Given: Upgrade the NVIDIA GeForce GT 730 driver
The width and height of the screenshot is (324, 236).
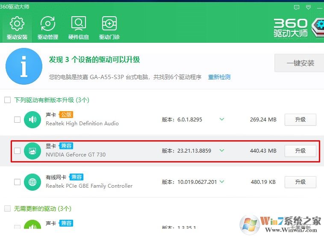Looking at the screenshot, I should click(300, 151).
